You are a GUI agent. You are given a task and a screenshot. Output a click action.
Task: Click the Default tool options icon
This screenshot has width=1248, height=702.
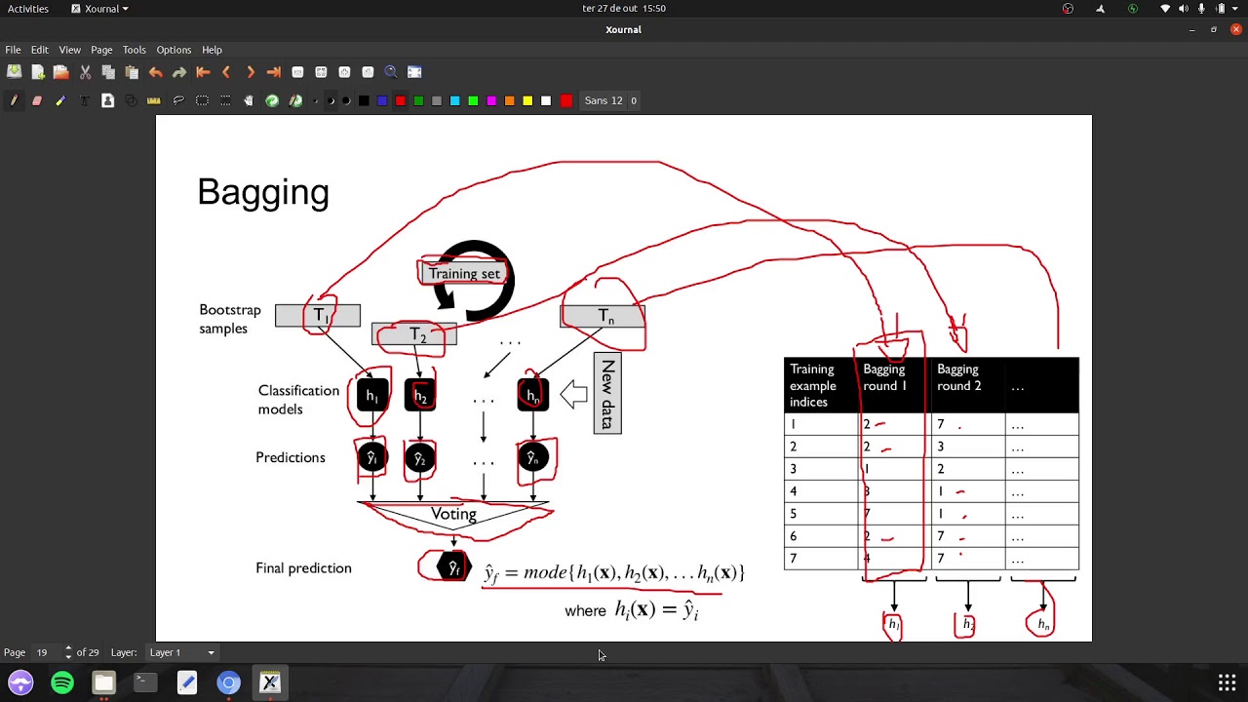272,100
